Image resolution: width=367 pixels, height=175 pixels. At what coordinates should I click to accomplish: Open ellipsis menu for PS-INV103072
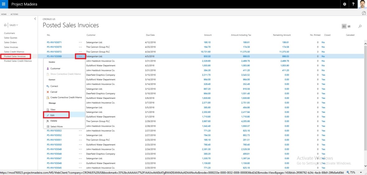point(81,52)
